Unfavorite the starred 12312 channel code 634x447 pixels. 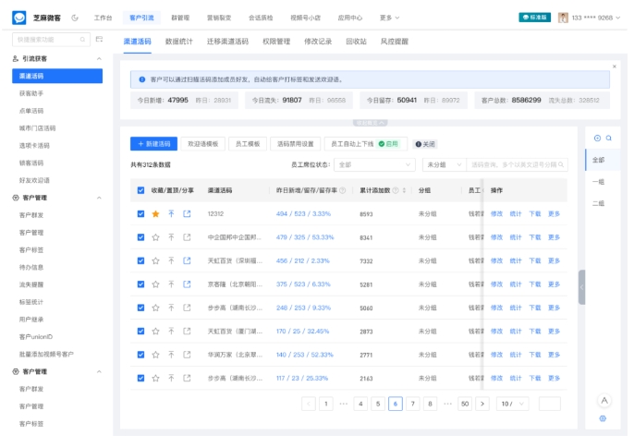pyautogui.click(x=155, y=213)
